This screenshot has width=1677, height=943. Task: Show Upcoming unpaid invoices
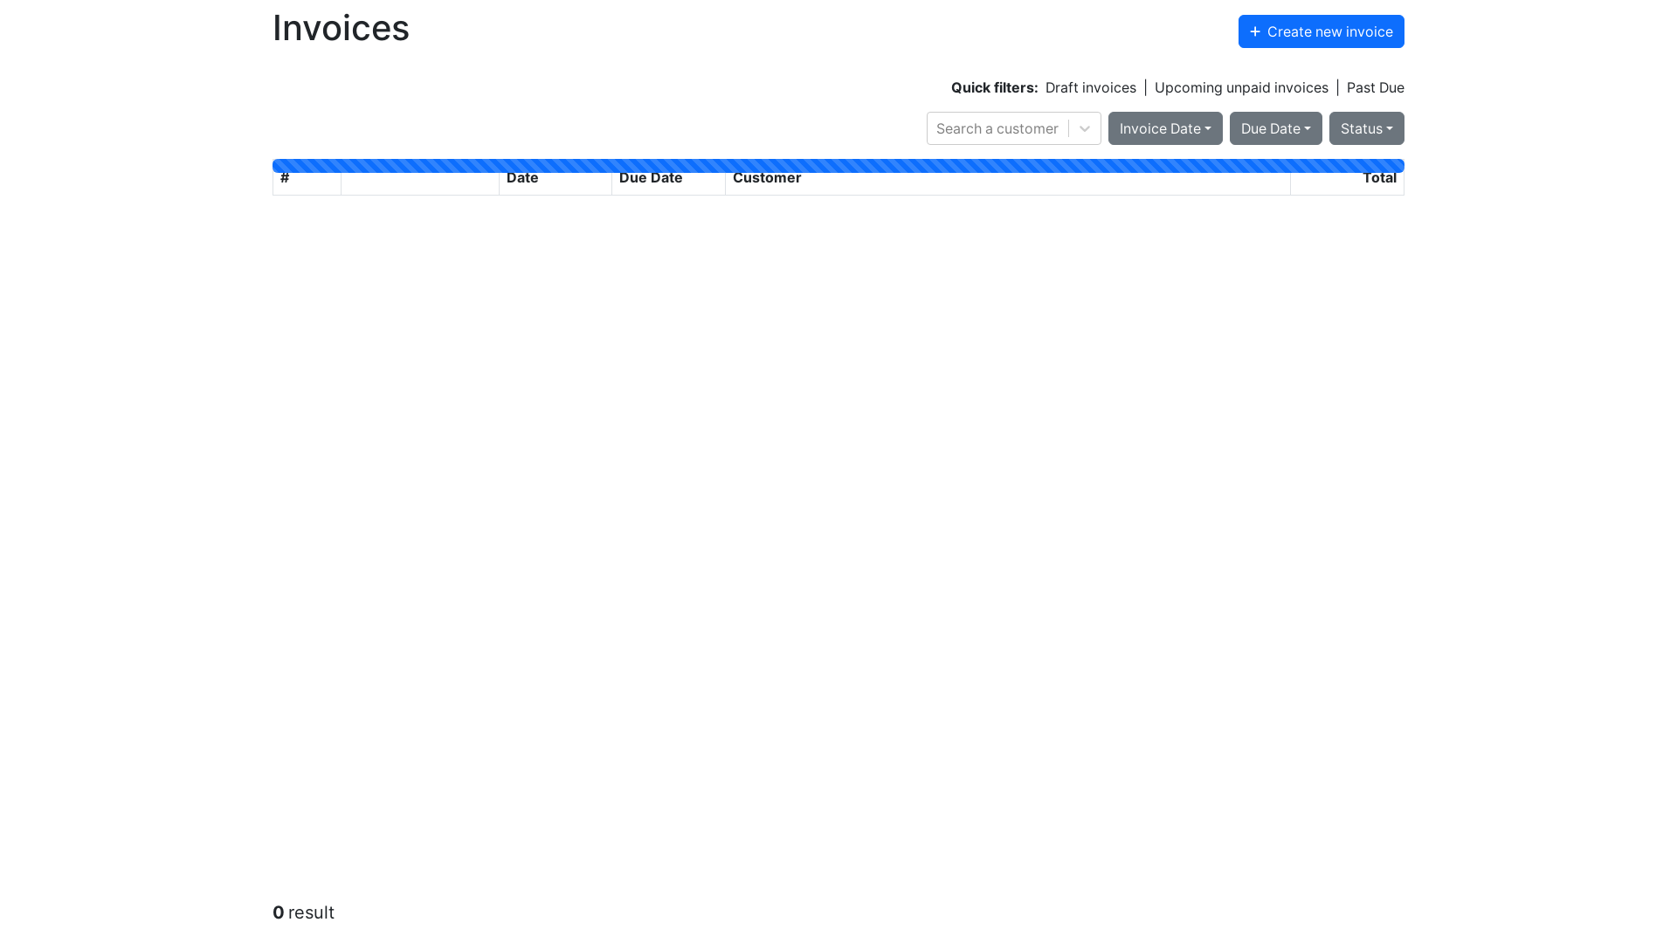pos(1241,87)
